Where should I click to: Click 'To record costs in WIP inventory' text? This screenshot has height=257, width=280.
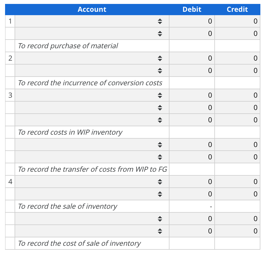(70, 132)
